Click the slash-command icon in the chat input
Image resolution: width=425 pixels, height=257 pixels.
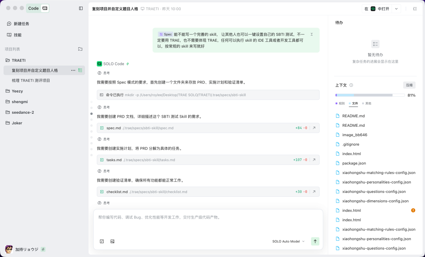tap(102, 241)
